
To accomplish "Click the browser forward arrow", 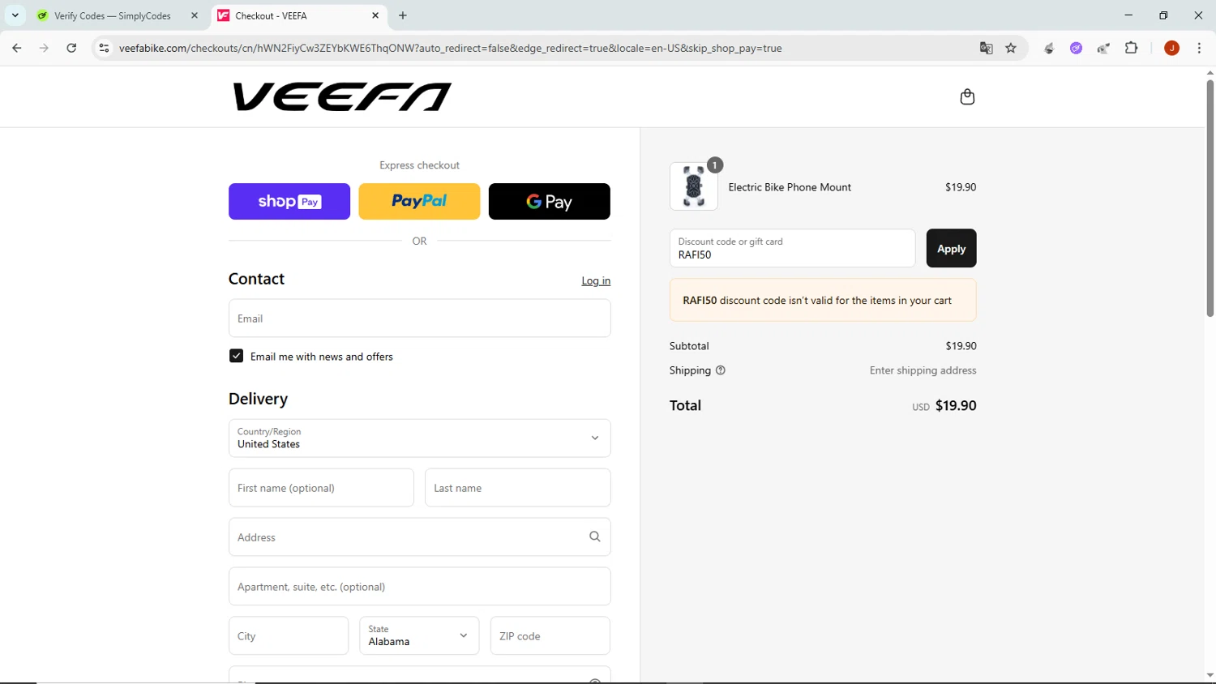I will pyautogui.click(x=44, y=48).
